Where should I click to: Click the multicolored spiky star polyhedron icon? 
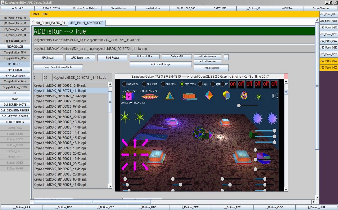(x=244, y=95)
